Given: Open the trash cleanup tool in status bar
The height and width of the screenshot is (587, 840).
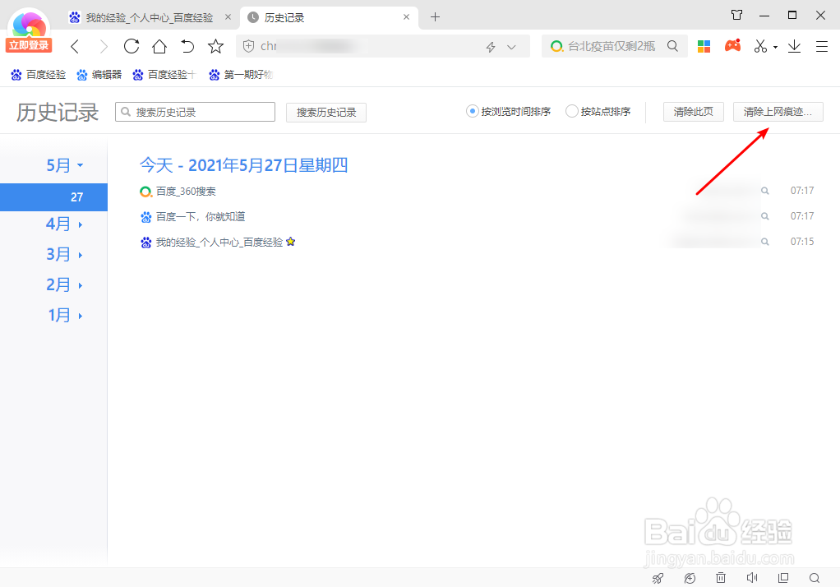Looking at the screenshot, I should click(x=721, y=578).
